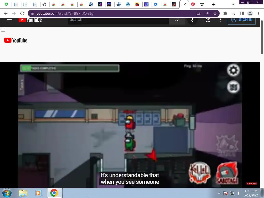Switch to the Wikipedia W tab

coord(202,5)
